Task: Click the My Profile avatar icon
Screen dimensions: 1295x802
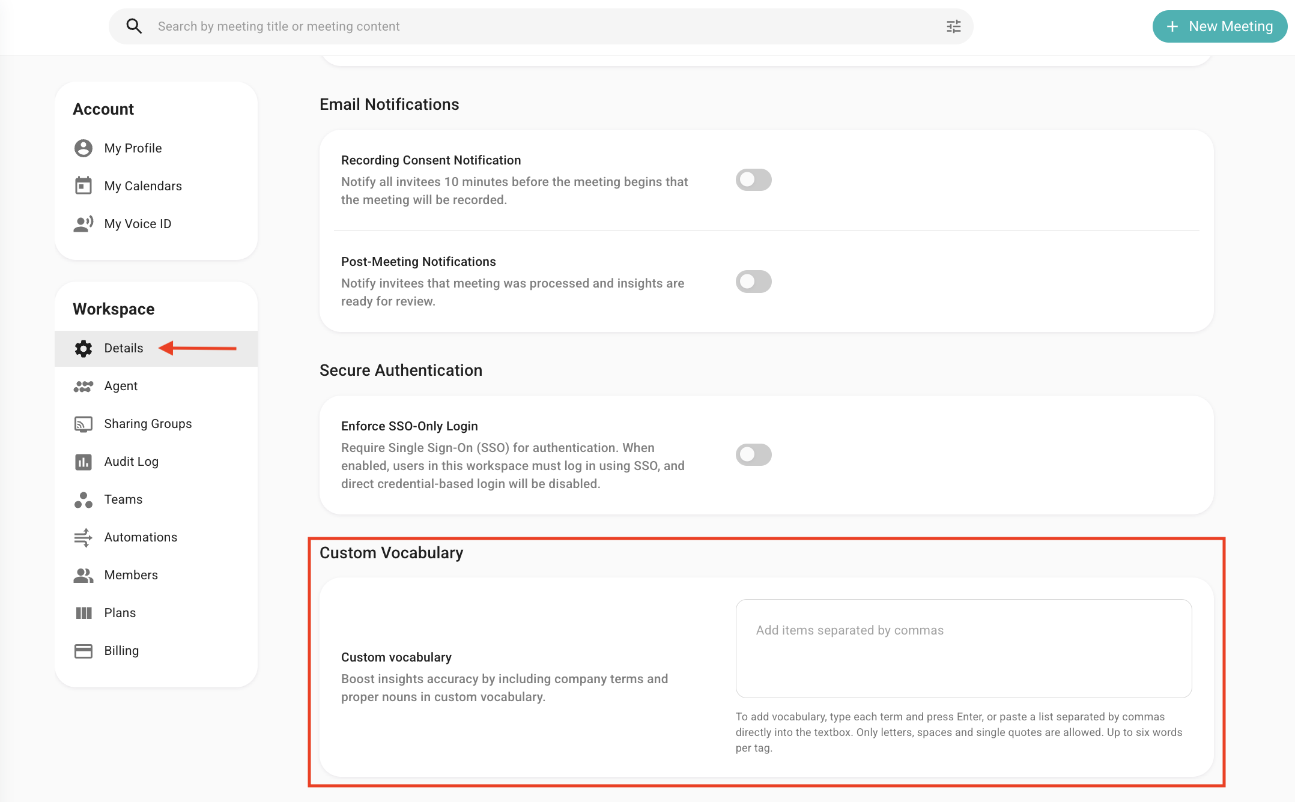Action: coord(83,148)
